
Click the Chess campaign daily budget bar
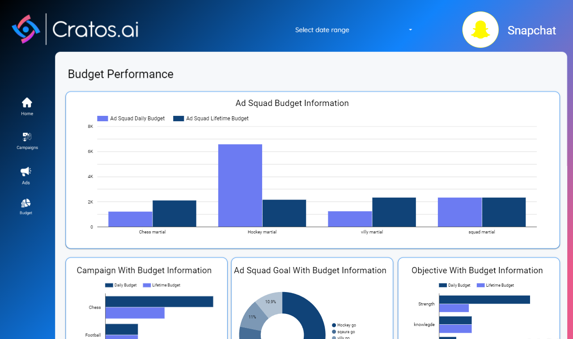[159, 301]
